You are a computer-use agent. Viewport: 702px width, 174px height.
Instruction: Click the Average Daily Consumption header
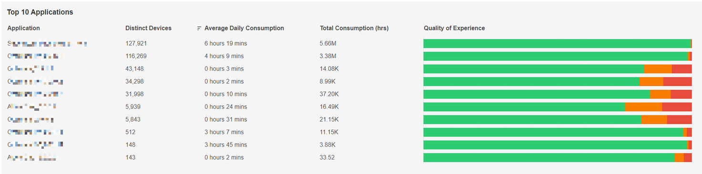pos(244,28)
